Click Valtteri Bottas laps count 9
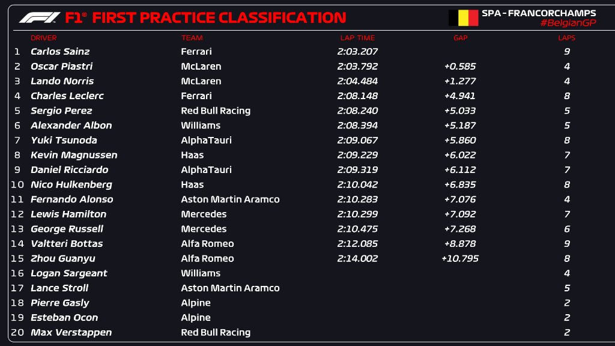 (x=566, y=244)
